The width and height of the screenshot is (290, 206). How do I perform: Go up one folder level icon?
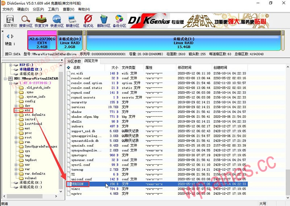click(x=69, y=67)
